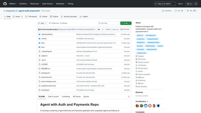Viewport: 201px width, 113px height.
Task: Switch to the Projects tab
Action: pos(54,17)
